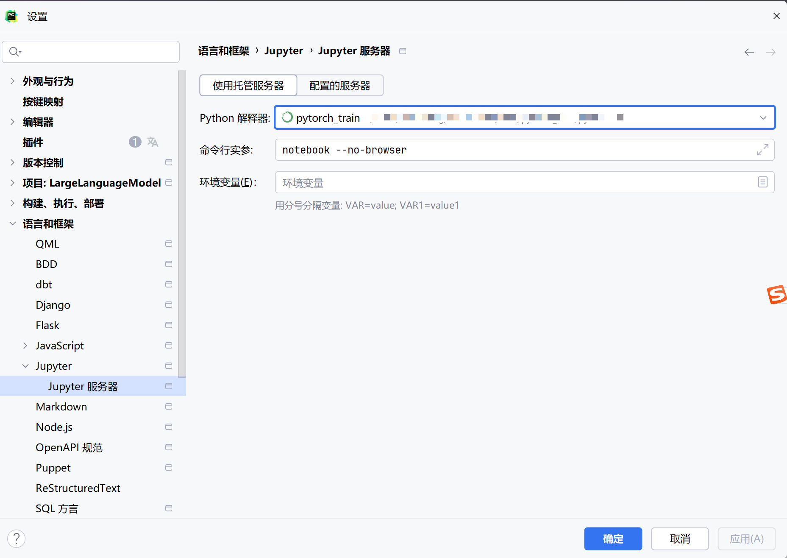
Task: Select Django in the settings tree
Action: click(53, 305)
